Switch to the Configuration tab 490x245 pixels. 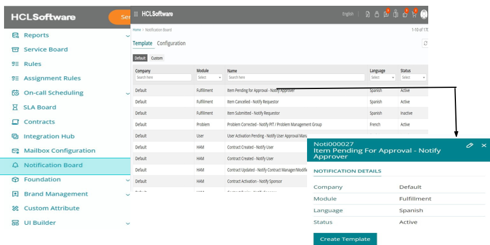(x=171, y=43)
